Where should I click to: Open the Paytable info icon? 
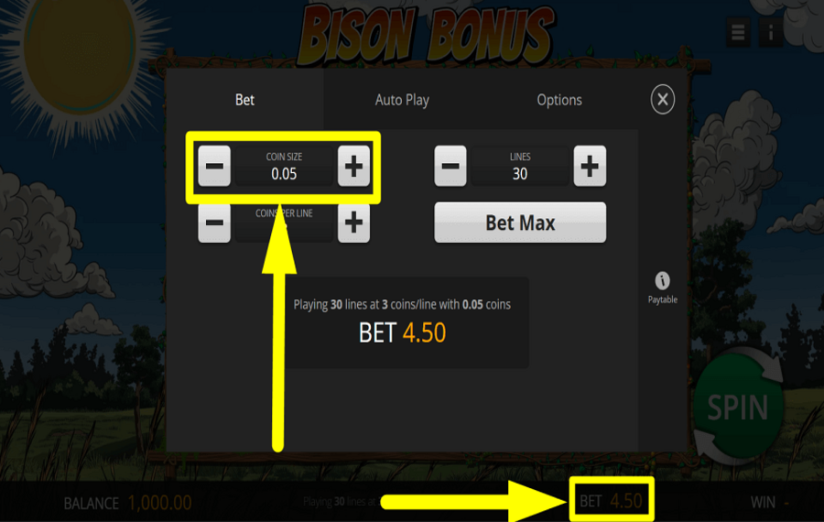[662, 288]
